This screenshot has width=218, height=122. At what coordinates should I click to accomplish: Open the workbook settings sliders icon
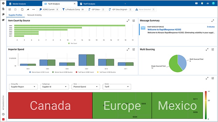click(x=10, y=9)
